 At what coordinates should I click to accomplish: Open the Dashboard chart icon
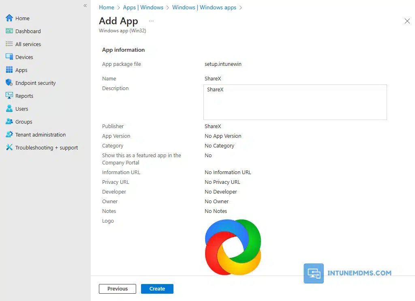(9, 31)
